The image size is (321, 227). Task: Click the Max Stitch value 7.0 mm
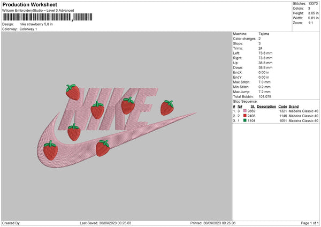pyautogui.click(x=264, y=82)
